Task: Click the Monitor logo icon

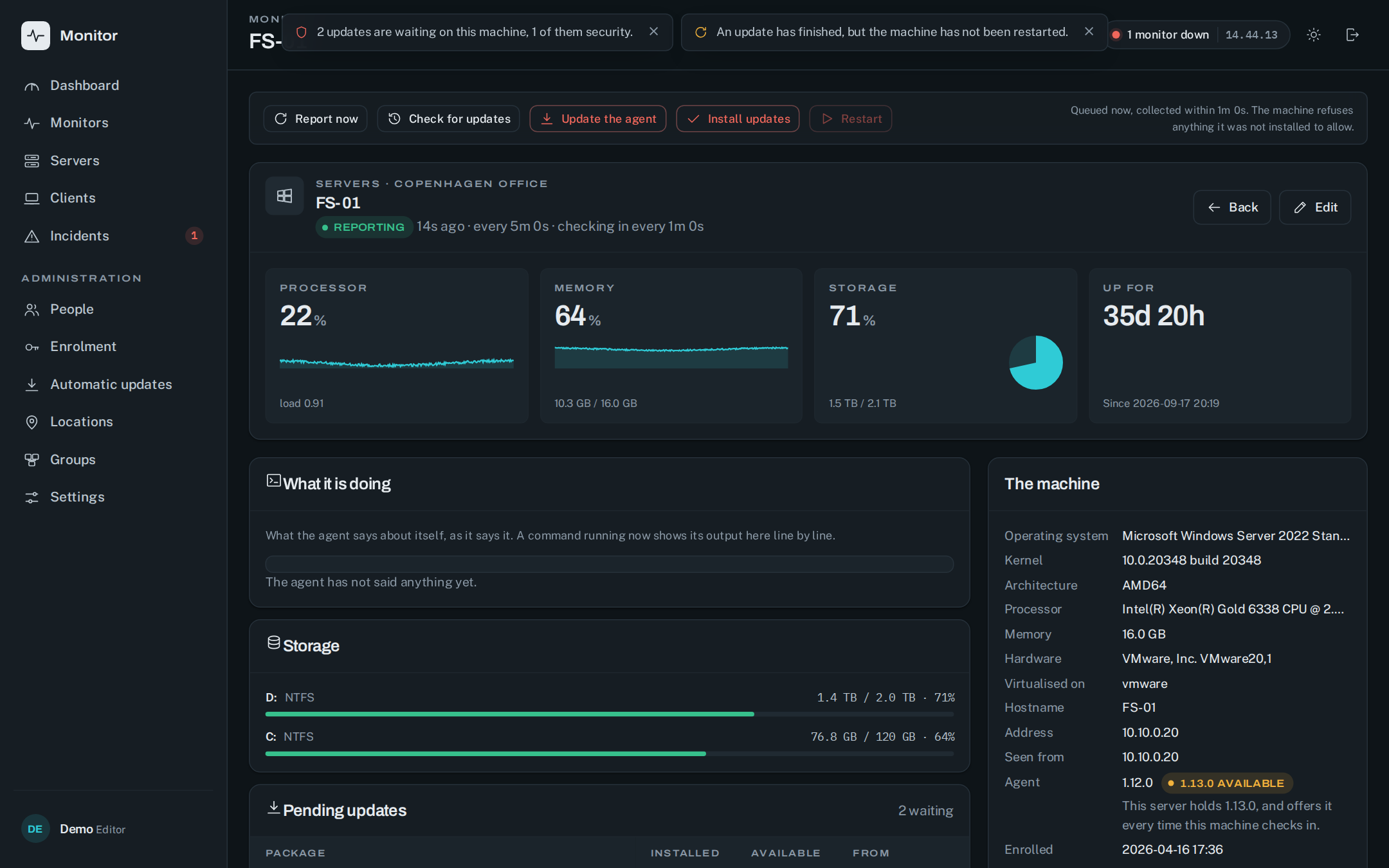Action: [x=35, y=35]
